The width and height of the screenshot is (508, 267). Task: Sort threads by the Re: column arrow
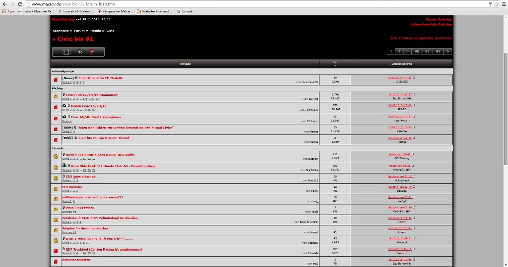pos(335,65)
